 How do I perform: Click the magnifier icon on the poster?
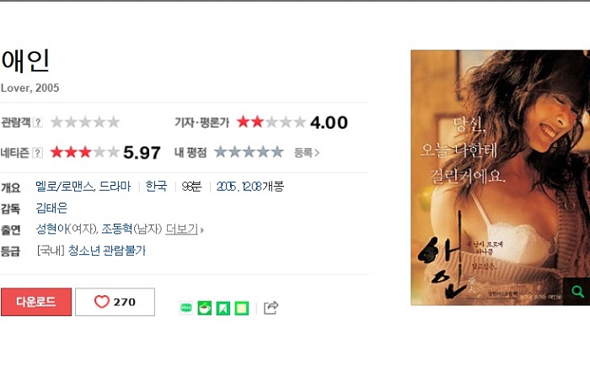(577, 291)
